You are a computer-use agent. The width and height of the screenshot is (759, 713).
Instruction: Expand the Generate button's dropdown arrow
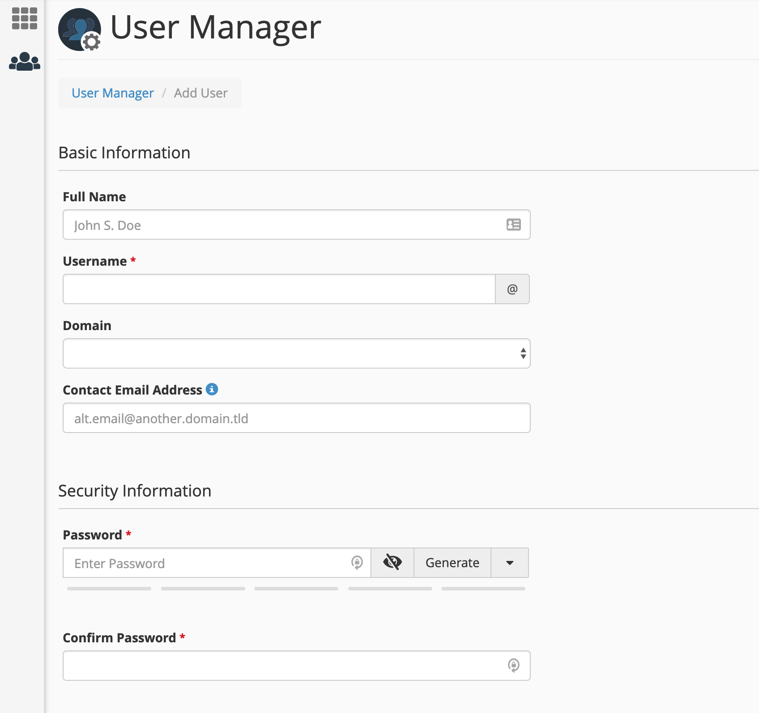click(509, 563)
